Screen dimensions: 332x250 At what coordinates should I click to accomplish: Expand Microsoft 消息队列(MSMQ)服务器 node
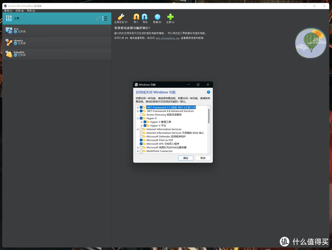tap(138, 147)
